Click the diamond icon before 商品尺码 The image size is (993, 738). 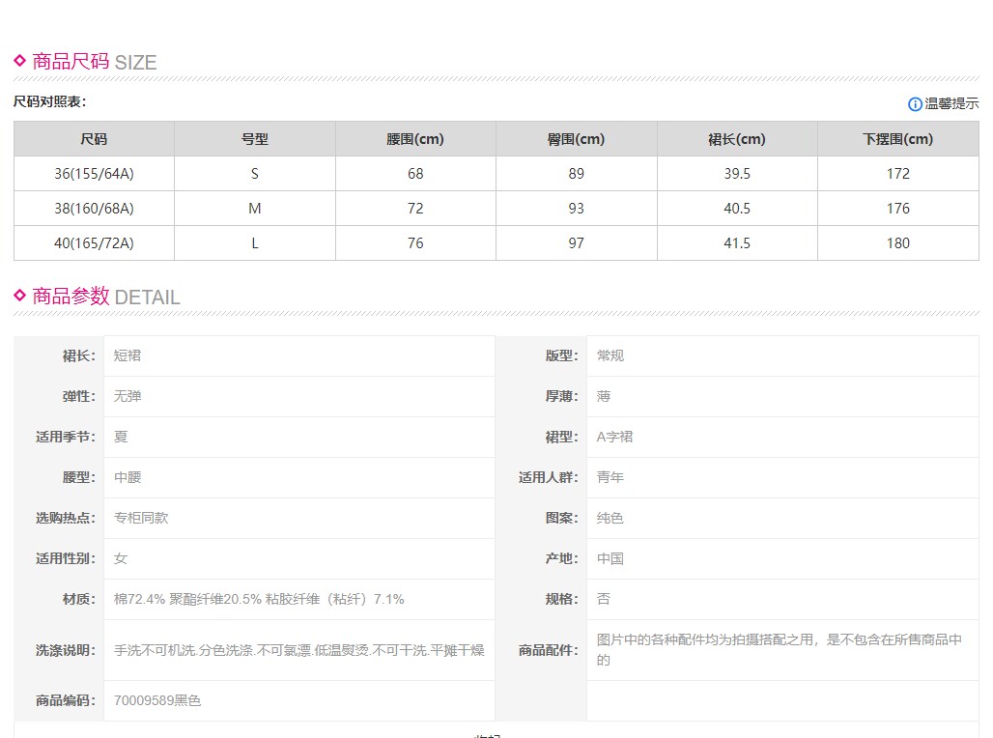point(20,61)
